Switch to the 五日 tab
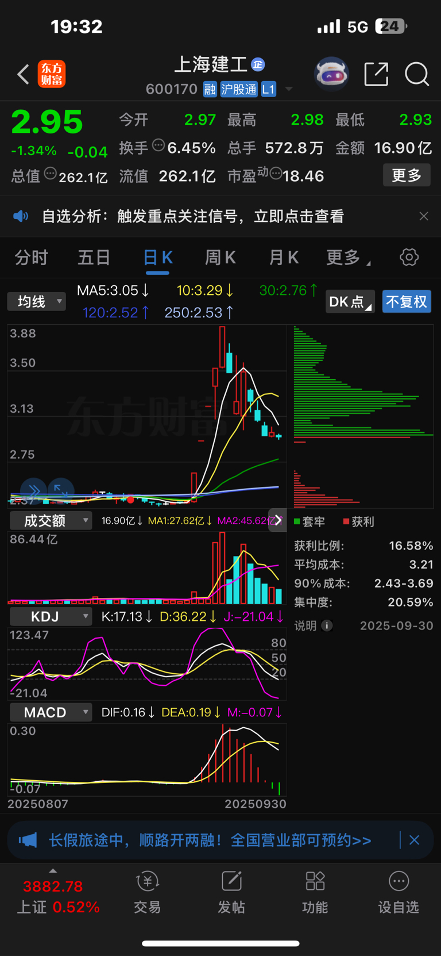The width and height of the screenshot is (441, 956). (94, 258)
